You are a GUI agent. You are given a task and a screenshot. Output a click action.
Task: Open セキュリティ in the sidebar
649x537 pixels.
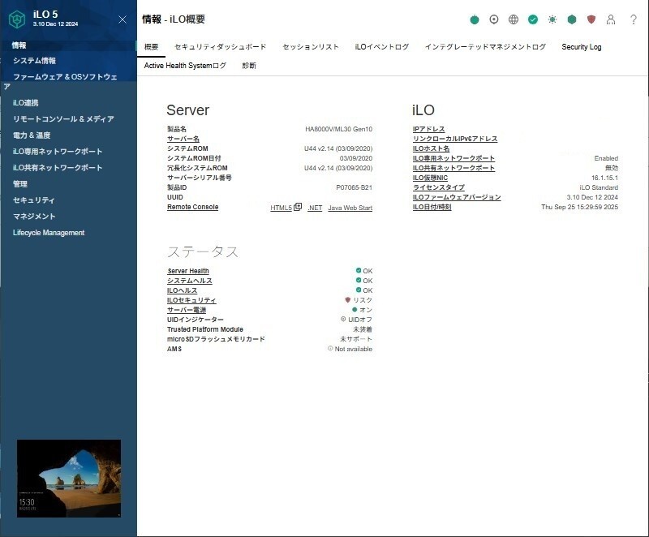(33, 200)
